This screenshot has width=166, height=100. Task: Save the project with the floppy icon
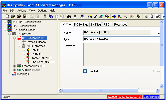coord(25,17)
